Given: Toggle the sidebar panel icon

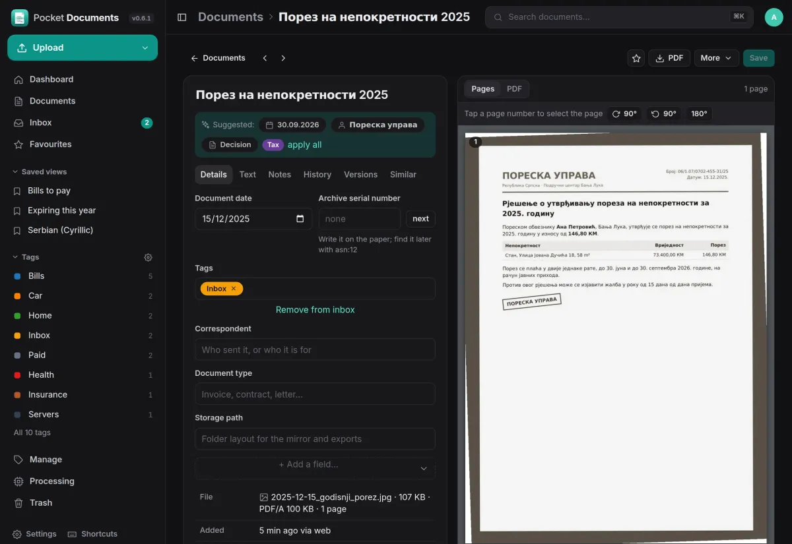Looking at the screenshot, I should point(182,17).
